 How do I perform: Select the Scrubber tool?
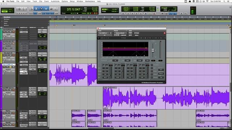click(51, 9)
